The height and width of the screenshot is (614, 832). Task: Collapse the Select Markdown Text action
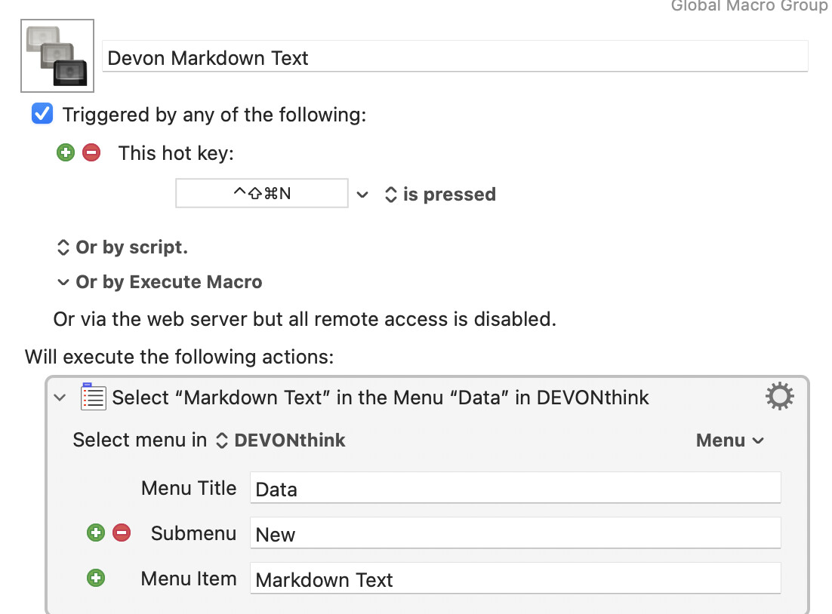pos(60,398)
